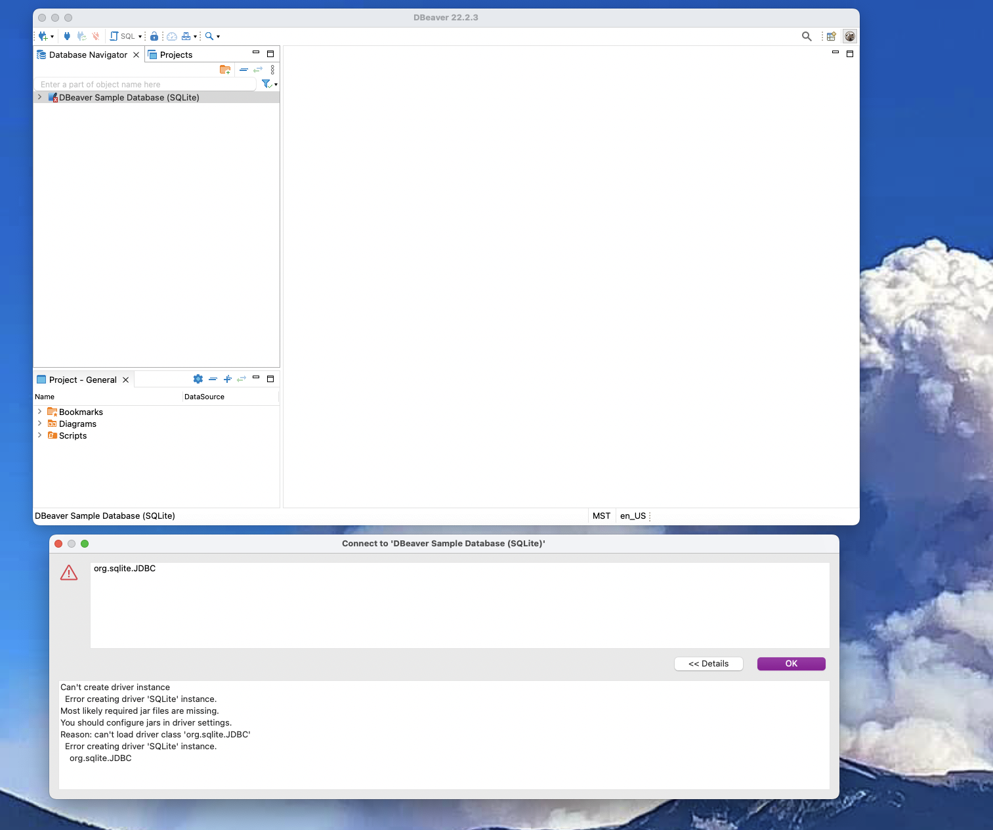This screenshot has width=993, height=830.
Task: Reconnect the database via the refresh plug icon
Action: pos(81,36)
